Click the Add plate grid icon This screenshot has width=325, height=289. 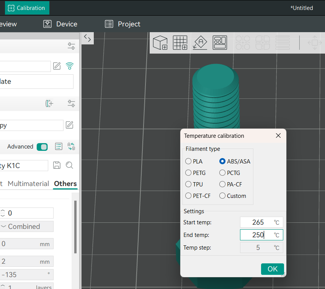pyautogui.click(x=180, y=42)
